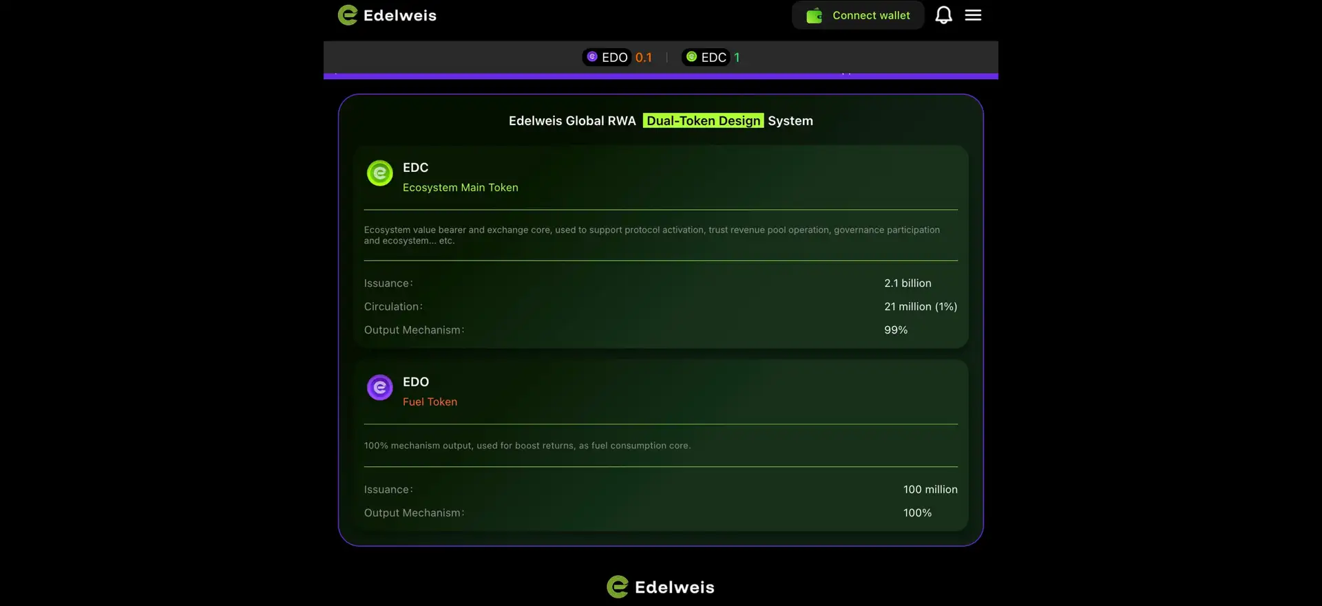Screen dimensions: 1322x606
Task: Click the EDO issuance value 100 million
Action: coord(930,490)
